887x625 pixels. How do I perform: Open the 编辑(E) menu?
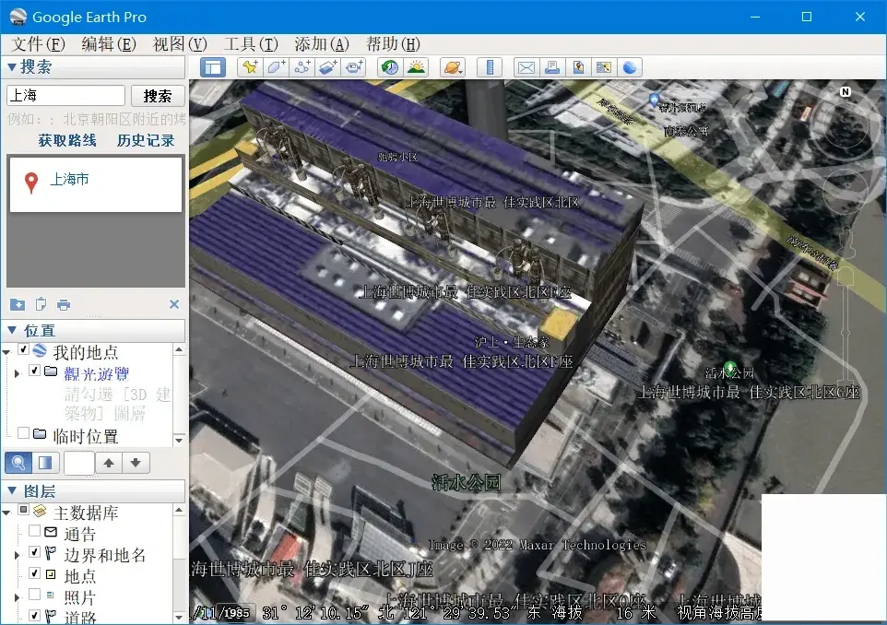click(109, 43)
